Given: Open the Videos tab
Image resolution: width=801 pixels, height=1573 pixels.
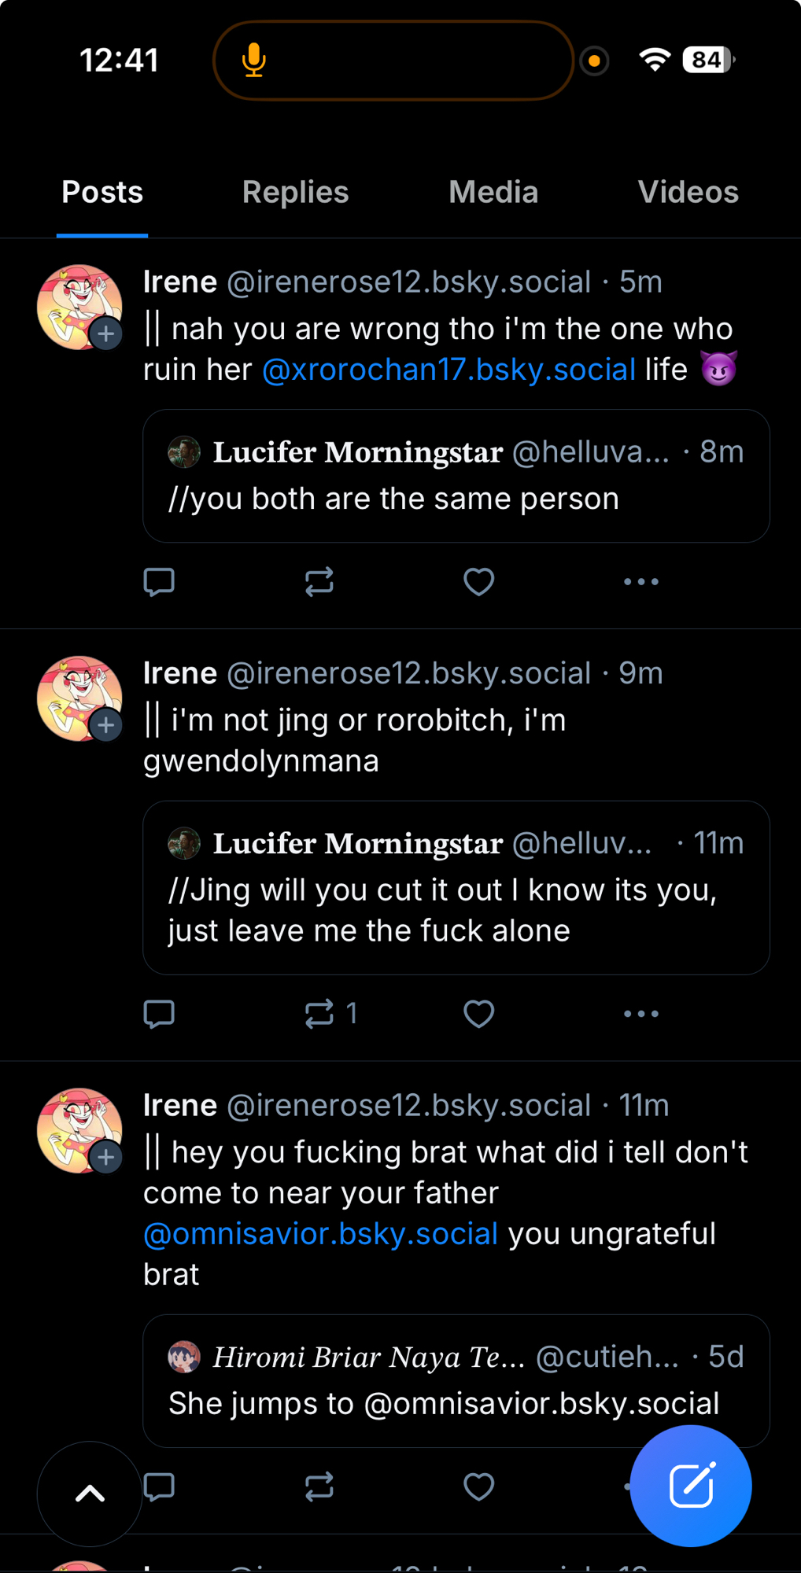Looking at the screenshot, I should pyautogui.click(x=688, y=193).
